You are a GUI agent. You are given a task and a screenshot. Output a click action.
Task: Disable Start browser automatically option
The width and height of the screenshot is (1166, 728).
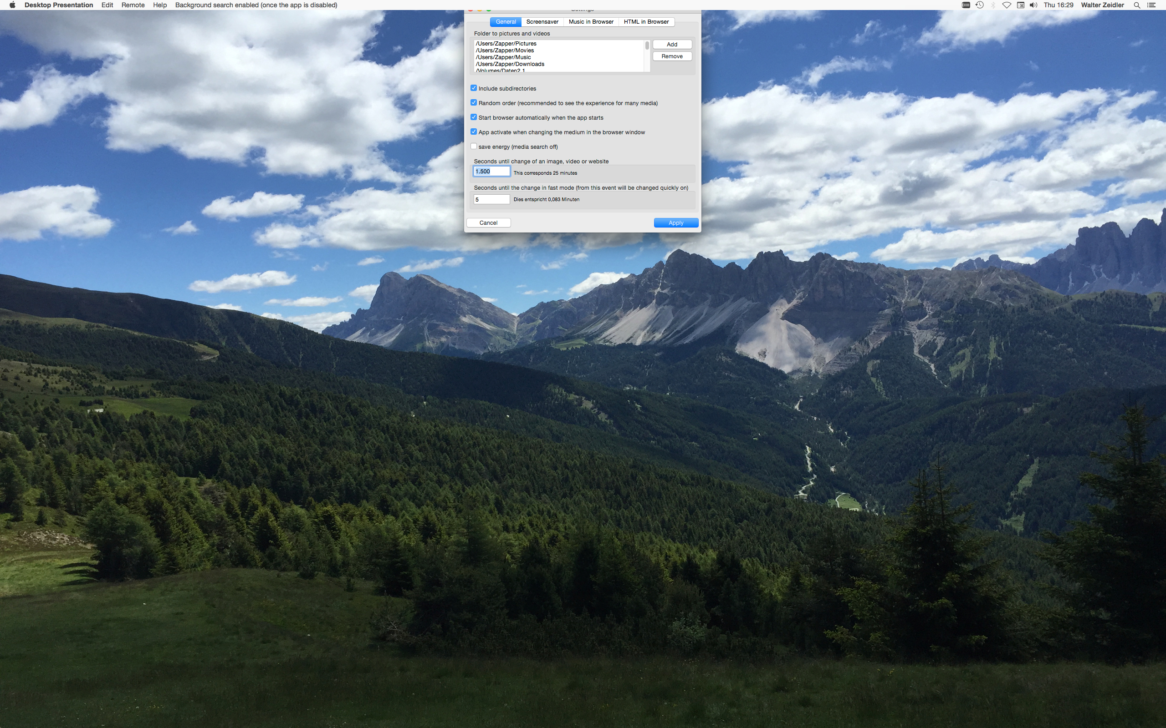(x=474, y=117)
